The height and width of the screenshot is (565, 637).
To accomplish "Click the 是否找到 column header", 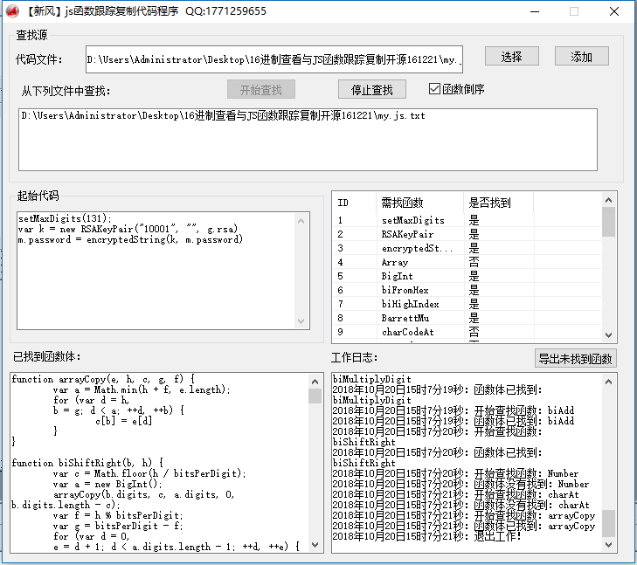I will point(489,203).
